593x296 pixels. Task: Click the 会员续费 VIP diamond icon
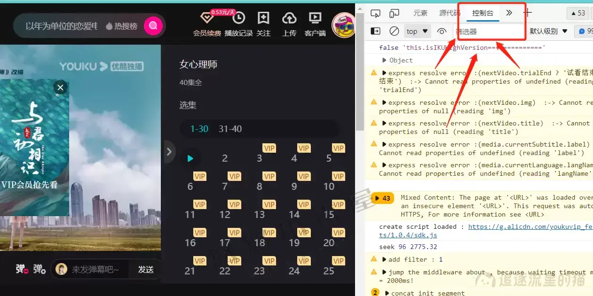point(206,18)
